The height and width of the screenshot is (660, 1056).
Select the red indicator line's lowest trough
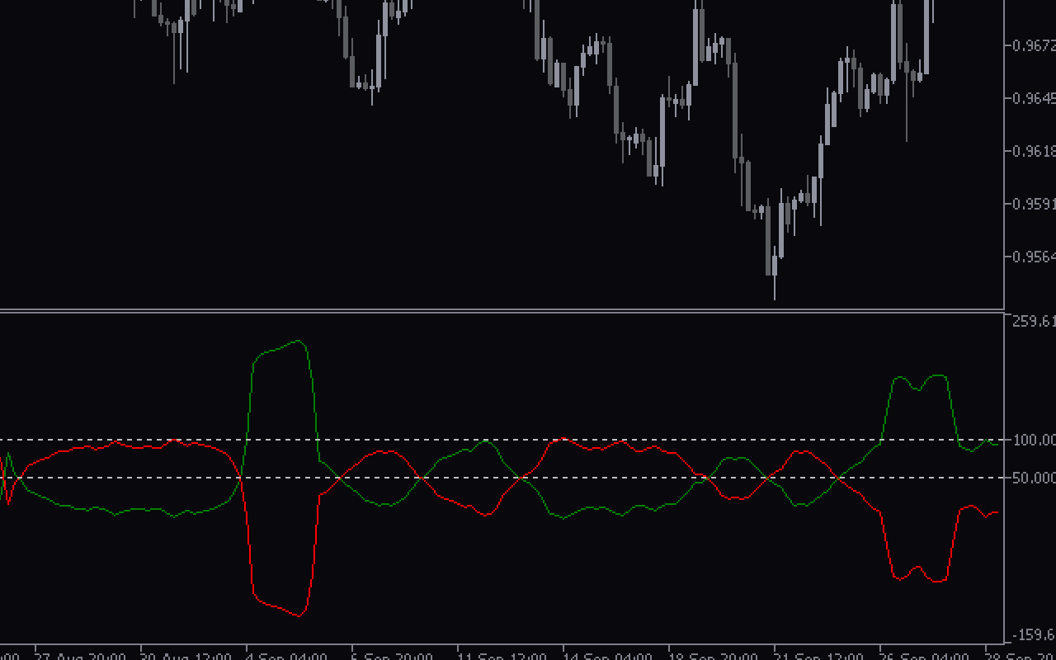[x=299, y=615]
